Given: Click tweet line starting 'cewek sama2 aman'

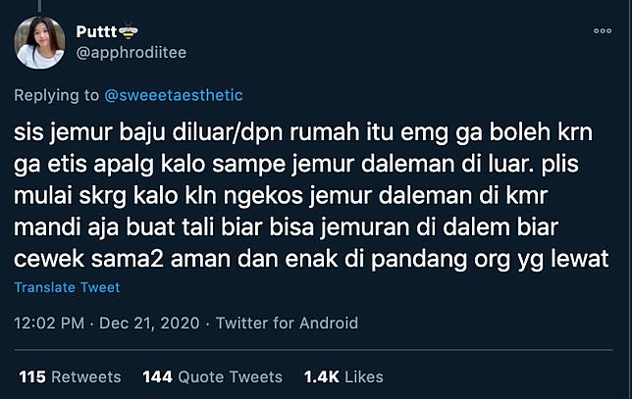Looking at the screenshot, I should pos(311,259).
